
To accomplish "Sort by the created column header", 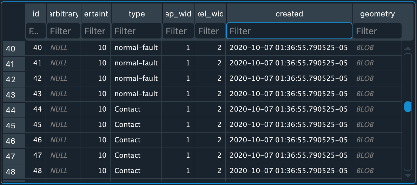I will click(x=289, y=14).
